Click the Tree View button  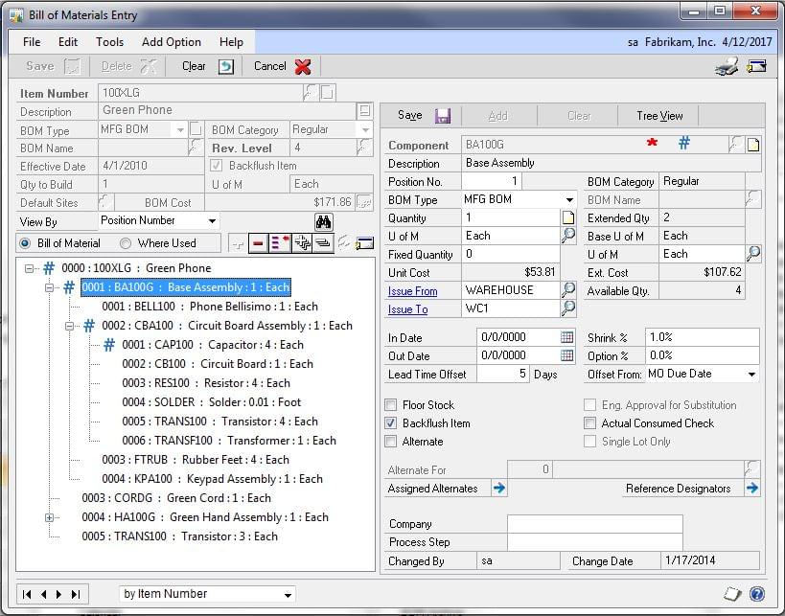tap(659, 116)
